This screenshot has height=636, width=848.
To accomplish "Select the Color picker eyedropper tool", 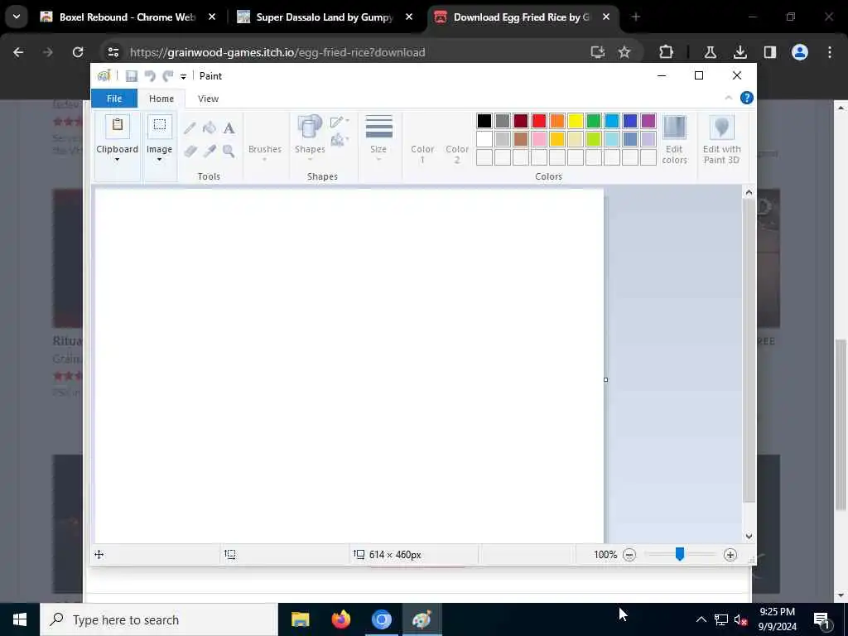I will pyautogui.click(x=210, y=151).
